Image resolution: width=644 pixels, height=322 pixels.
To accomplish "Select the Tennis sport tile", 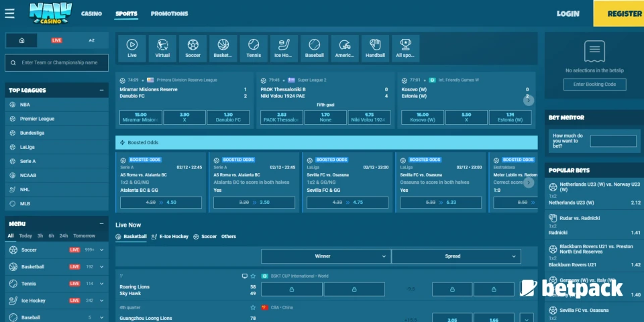I will [254, 48].
